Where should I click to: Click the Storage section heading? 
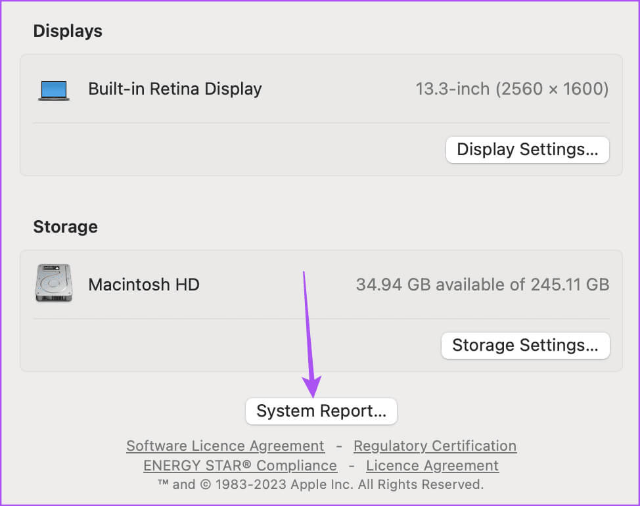coord(65,227)
